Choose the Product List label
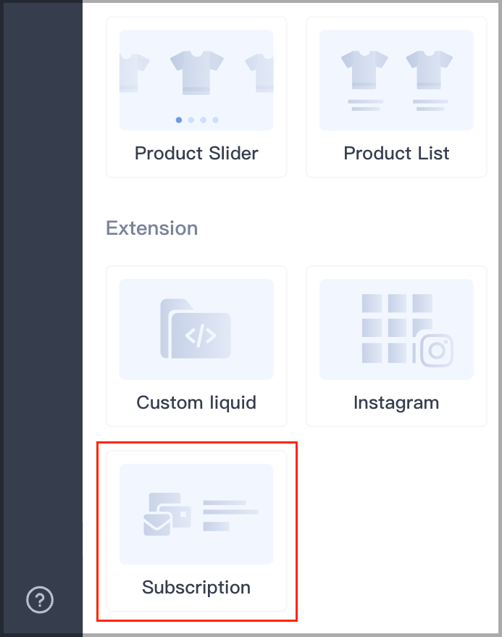 (396, 154)
